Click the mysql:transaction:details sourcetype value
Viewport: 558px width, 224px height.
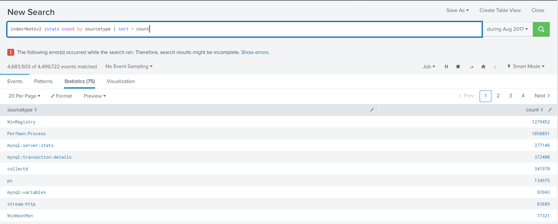click(39, 157)
